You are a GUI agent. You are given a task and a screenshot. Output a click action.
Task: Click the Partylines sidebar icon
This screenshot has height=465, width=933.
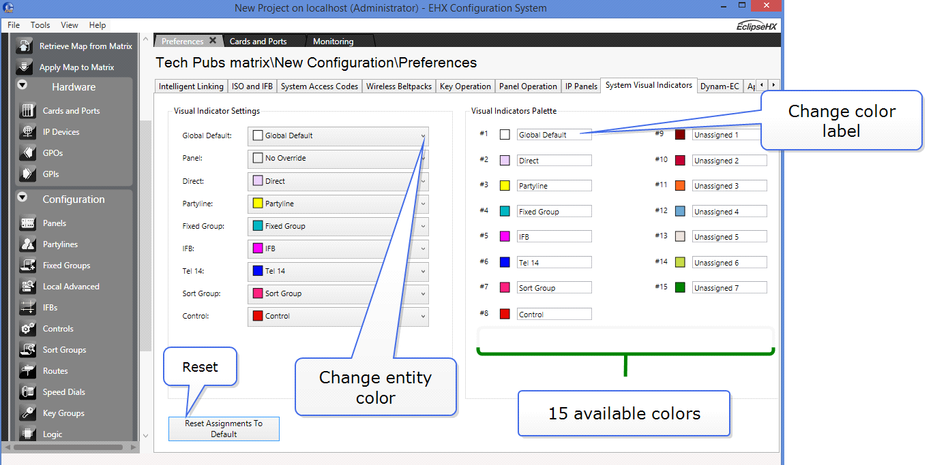[28, 244]
